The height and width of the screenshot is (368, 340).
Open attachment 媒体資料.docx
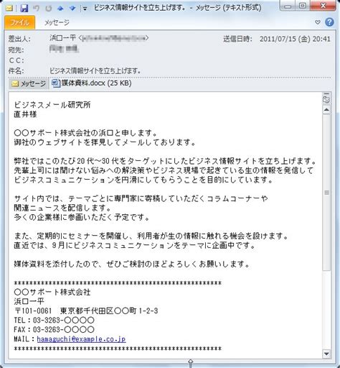92,83
